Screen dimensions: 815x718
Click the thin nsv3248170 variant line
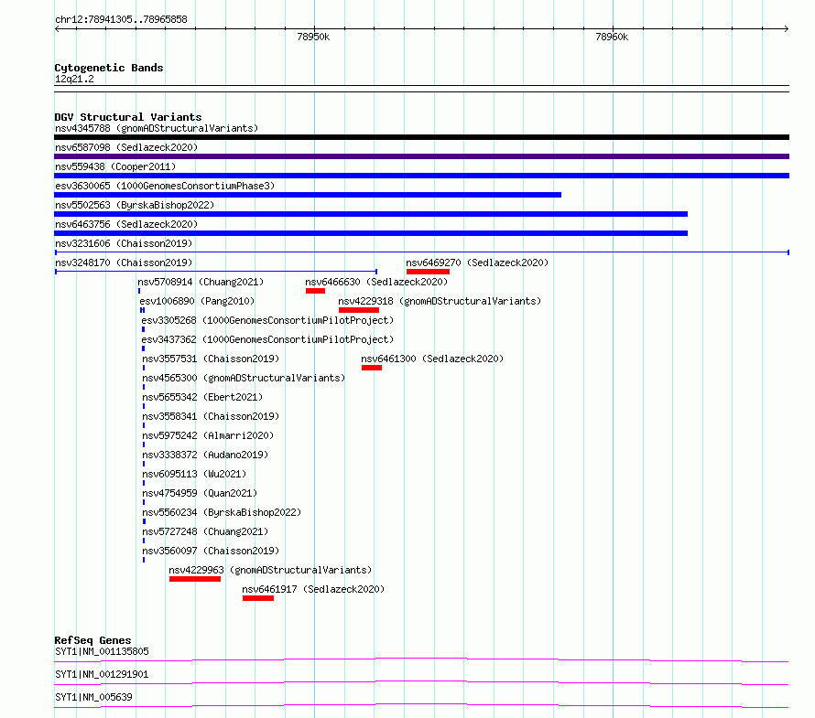(x=216, y=272)
